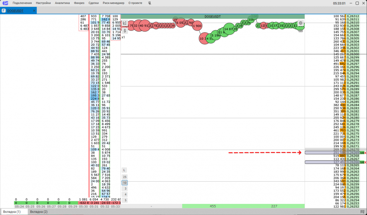The width and height of the screenshot is (367, 215).
Task: Click the red trade bubble 40 91
Action: pos(144,25)
